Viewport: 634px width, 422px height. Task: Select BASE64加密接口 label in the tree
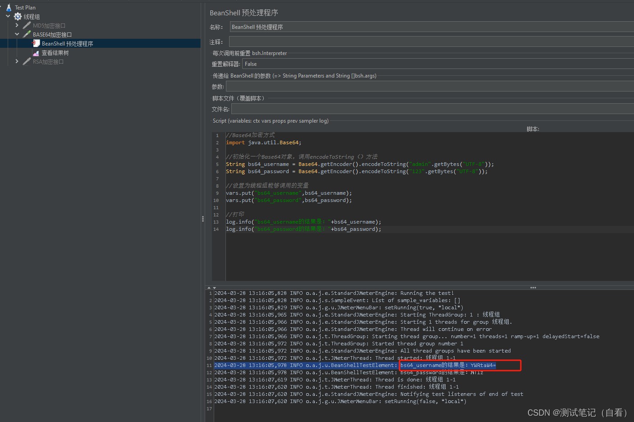[x=52, y=35]
